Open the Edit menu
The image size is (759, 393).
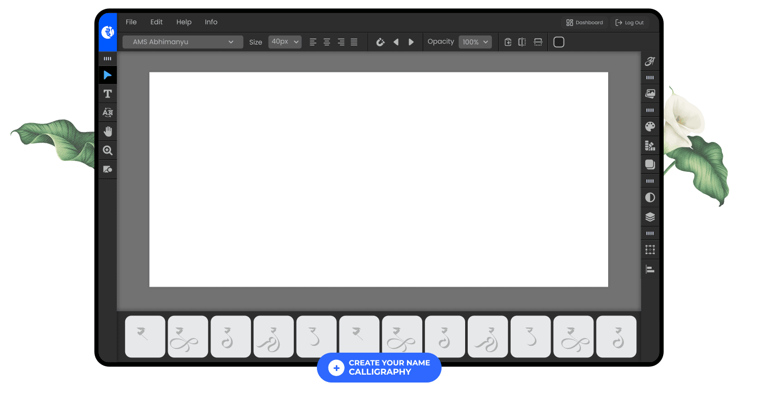(157, 22)
